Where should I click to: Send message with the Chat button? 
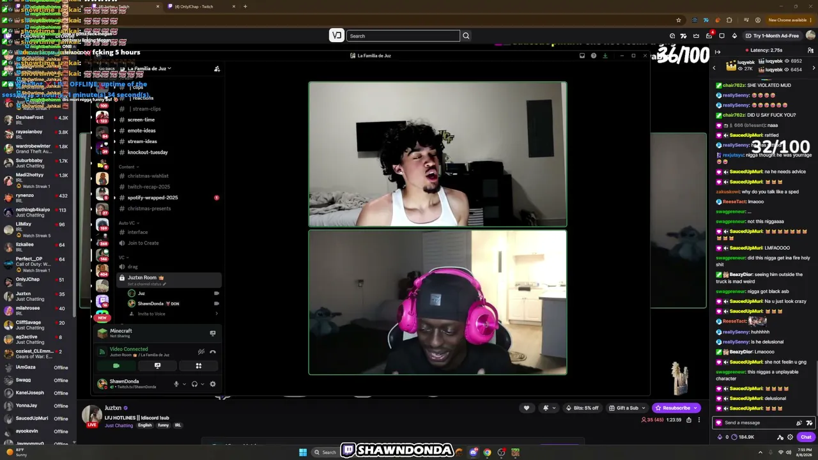click(x=805, y=437)
